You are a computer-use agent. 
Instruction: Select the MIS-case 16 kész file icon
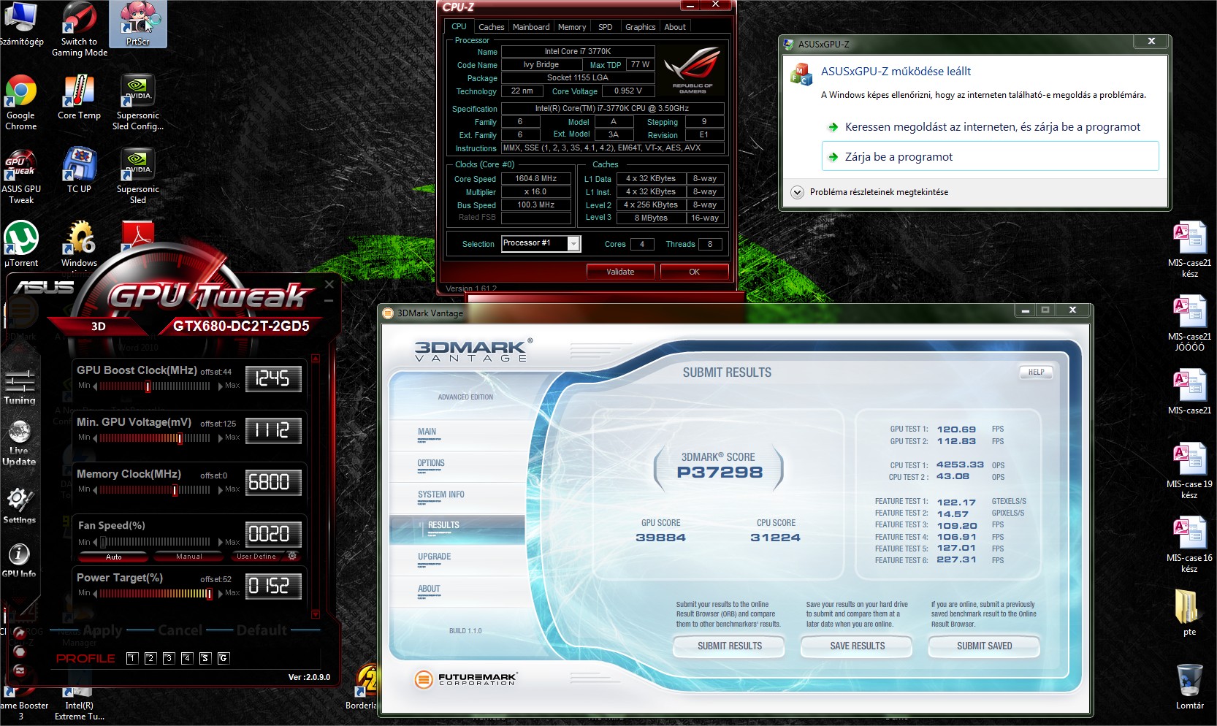click(x=1189, y=546)
